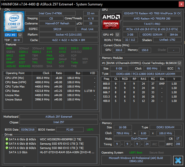Click the µCU value 28
The height and width of the screenshot is (167, 185).
pos(91,24)
